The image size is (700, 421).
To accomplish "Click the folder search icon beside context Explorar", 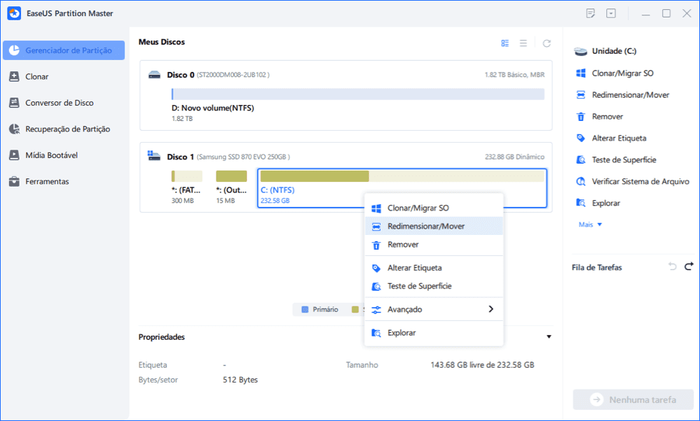I will [x=377, y=333].
